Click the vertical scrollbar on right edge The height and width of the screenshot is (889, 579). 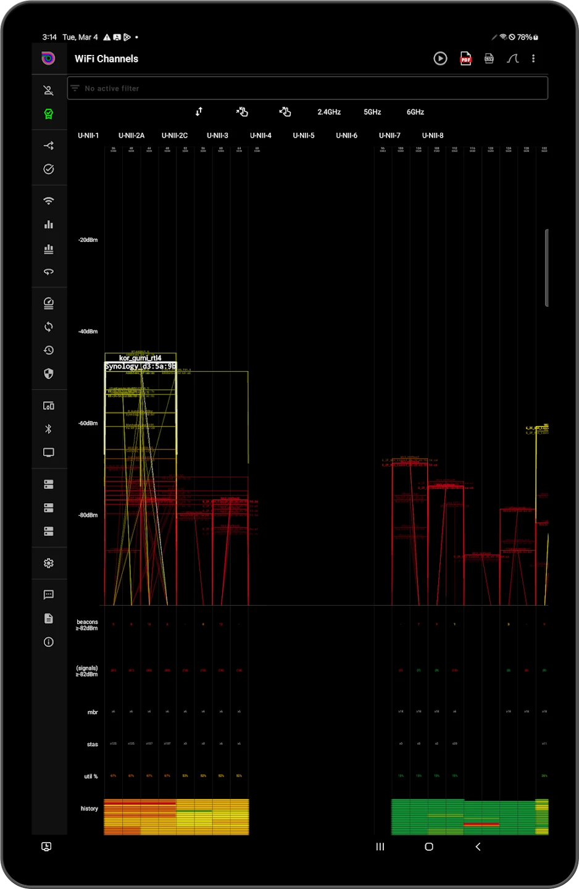tap(547, 267)
